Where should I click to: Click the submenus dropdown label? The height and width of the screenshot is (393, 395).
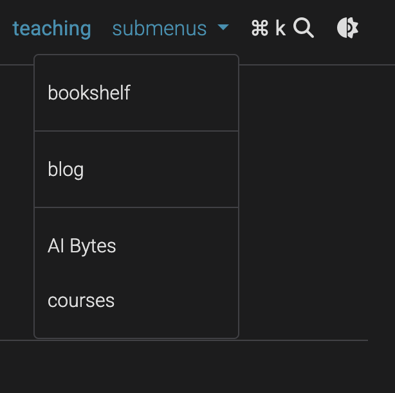(160, 28)
